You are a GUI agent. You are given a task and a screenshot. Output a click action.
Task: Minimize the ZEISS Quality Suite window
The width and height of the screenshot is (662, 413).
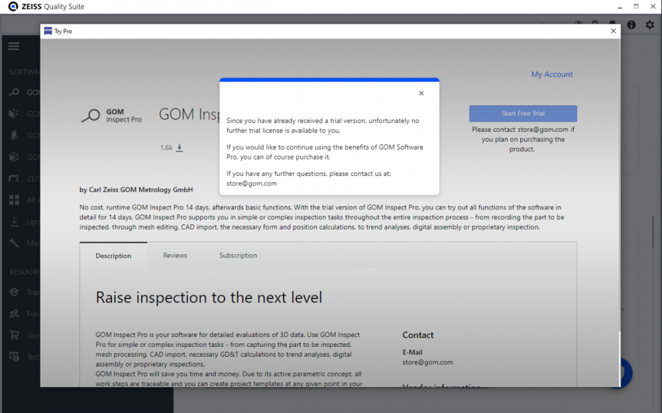click(x=620, y=7)
